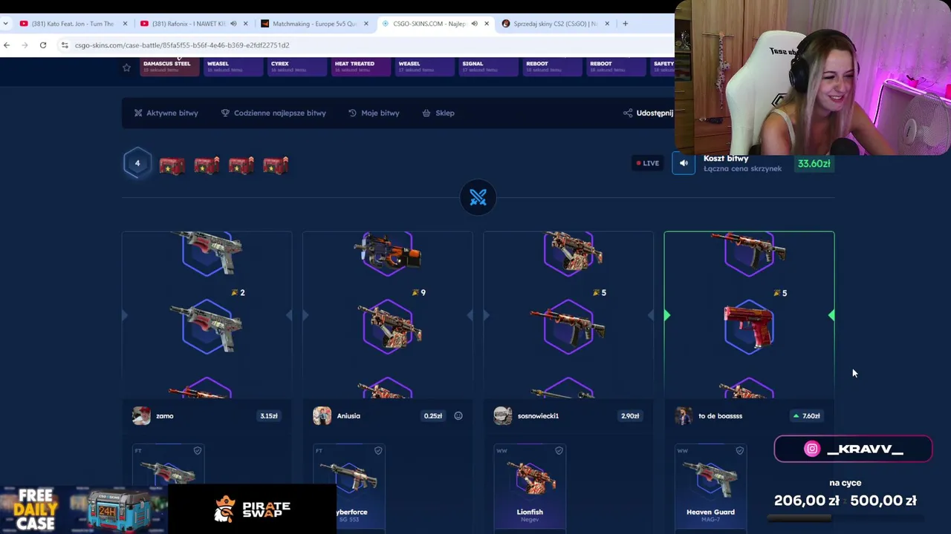Click the PirateSwap logo banner
Image resolution: width=951 pixels, height=534 pixels.
(253, 509)
